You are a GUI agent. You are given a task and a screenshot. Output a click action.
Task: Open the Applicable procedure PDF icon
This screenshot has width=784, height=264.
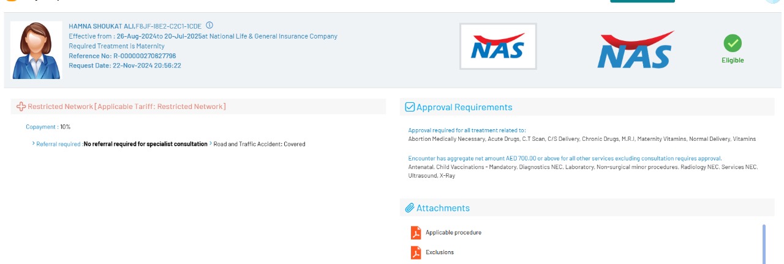(x=416, y=233)
